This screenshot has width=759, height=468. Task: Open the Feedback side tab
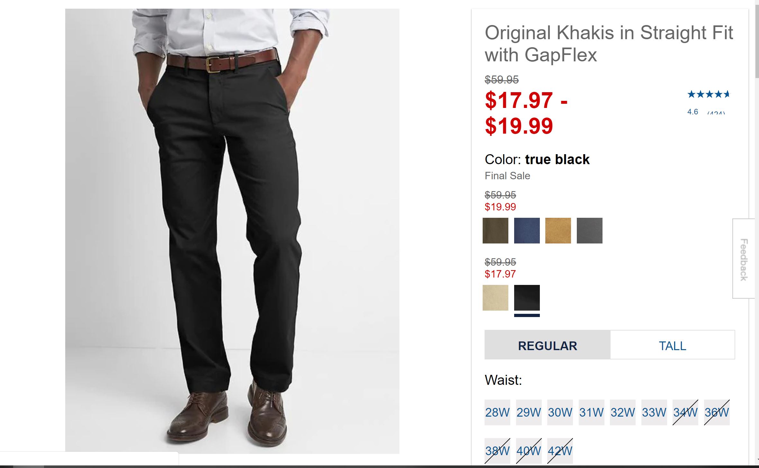point(744,259)
